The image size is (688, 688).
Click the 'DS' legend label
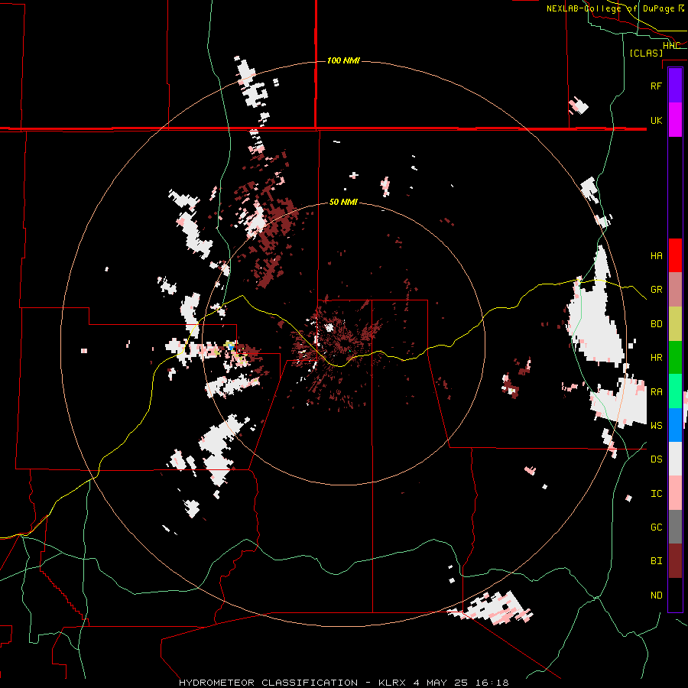[x=657, y=459]
